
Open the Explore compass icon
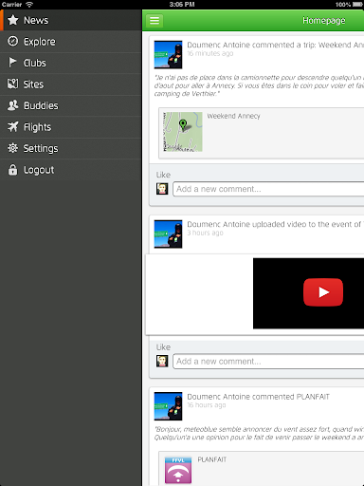[x=13, y=42]
